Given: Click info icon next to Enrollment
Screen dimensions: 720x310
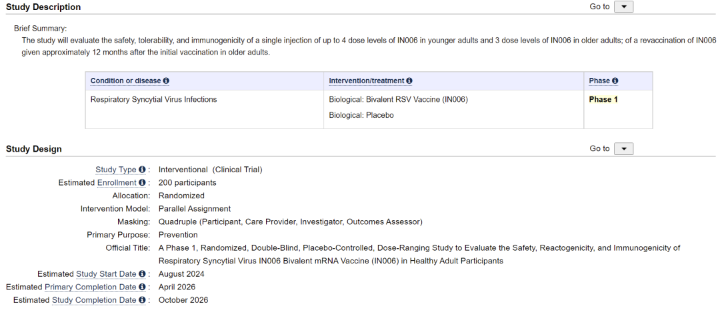Looking at the screenshot, I should coord(142,182).
